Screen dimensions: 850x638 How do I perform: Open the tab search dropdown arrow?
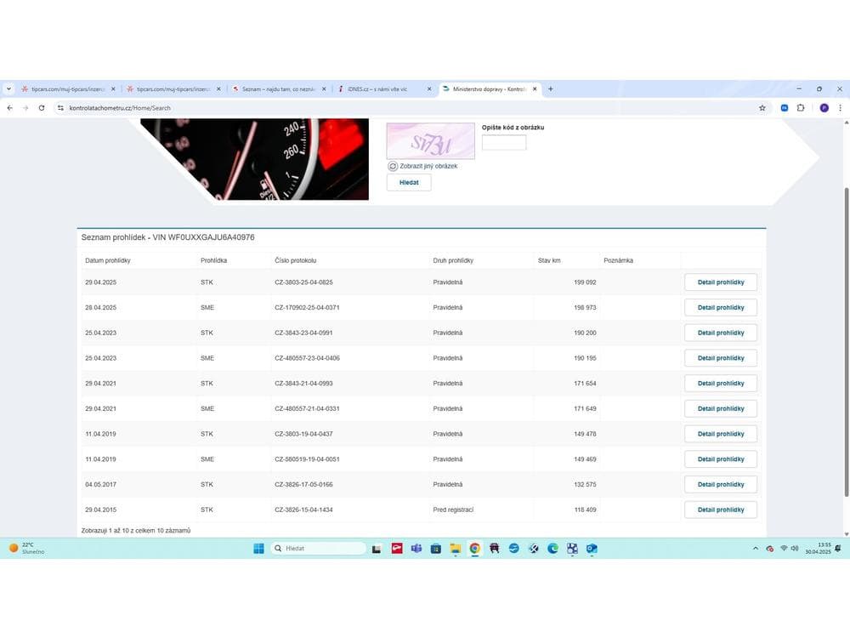[8, 89]
